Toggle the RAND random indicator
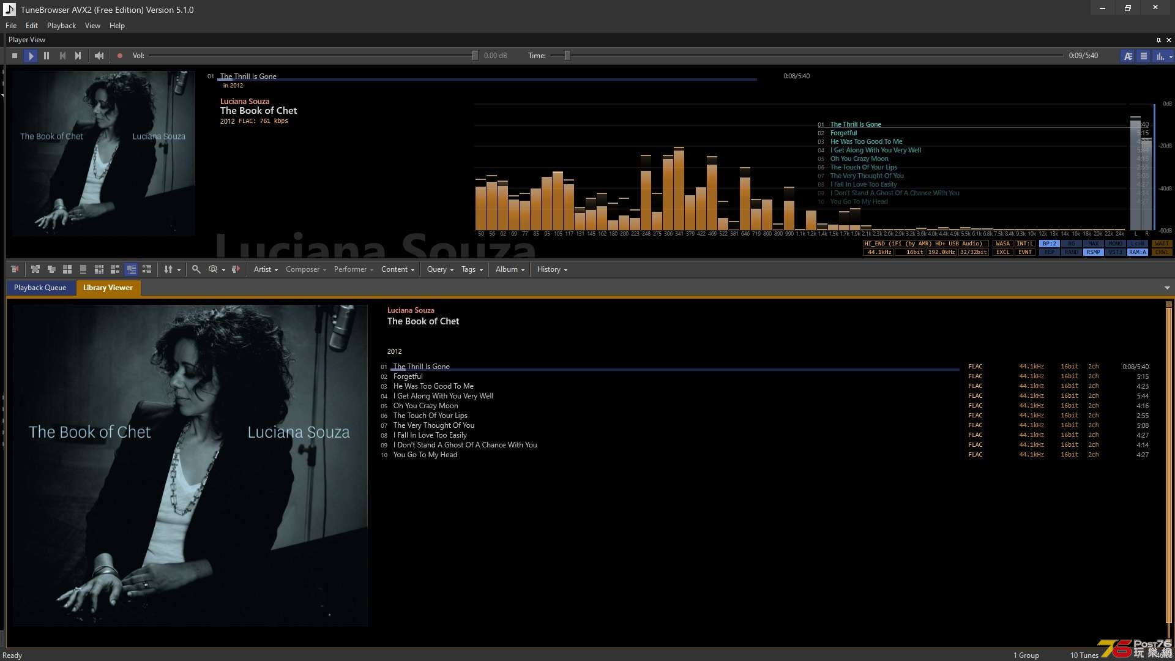1175x661 pixels. (x=1072, y=252)
